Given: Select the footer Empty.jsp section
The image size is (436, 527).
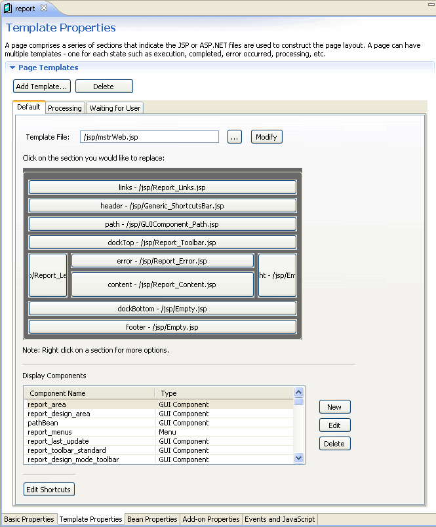Looking at the screenshot, I should tap(163, 327).
